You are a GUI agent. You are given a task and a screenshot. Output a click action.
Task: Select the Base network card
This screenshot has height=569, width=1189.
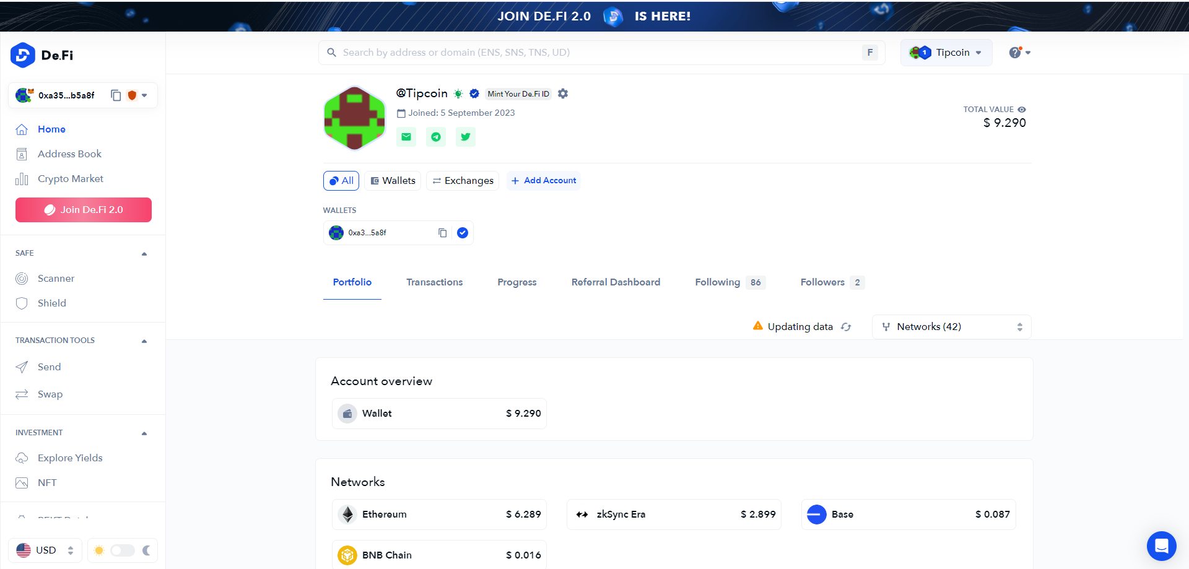pyautogui.click(x=908, y=515)
